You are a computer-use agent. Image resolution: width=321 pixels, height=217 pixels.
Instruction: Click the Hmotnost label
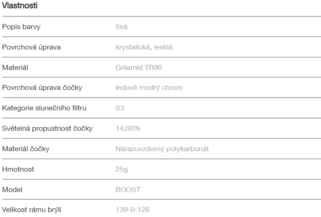click(x=18, y=169)
